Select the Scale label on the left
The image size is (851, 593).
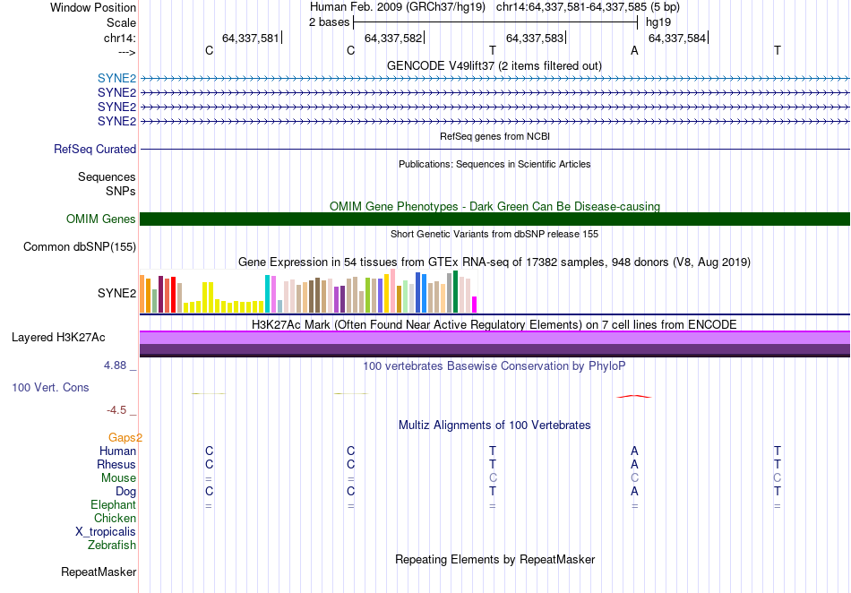pos(121,22)
